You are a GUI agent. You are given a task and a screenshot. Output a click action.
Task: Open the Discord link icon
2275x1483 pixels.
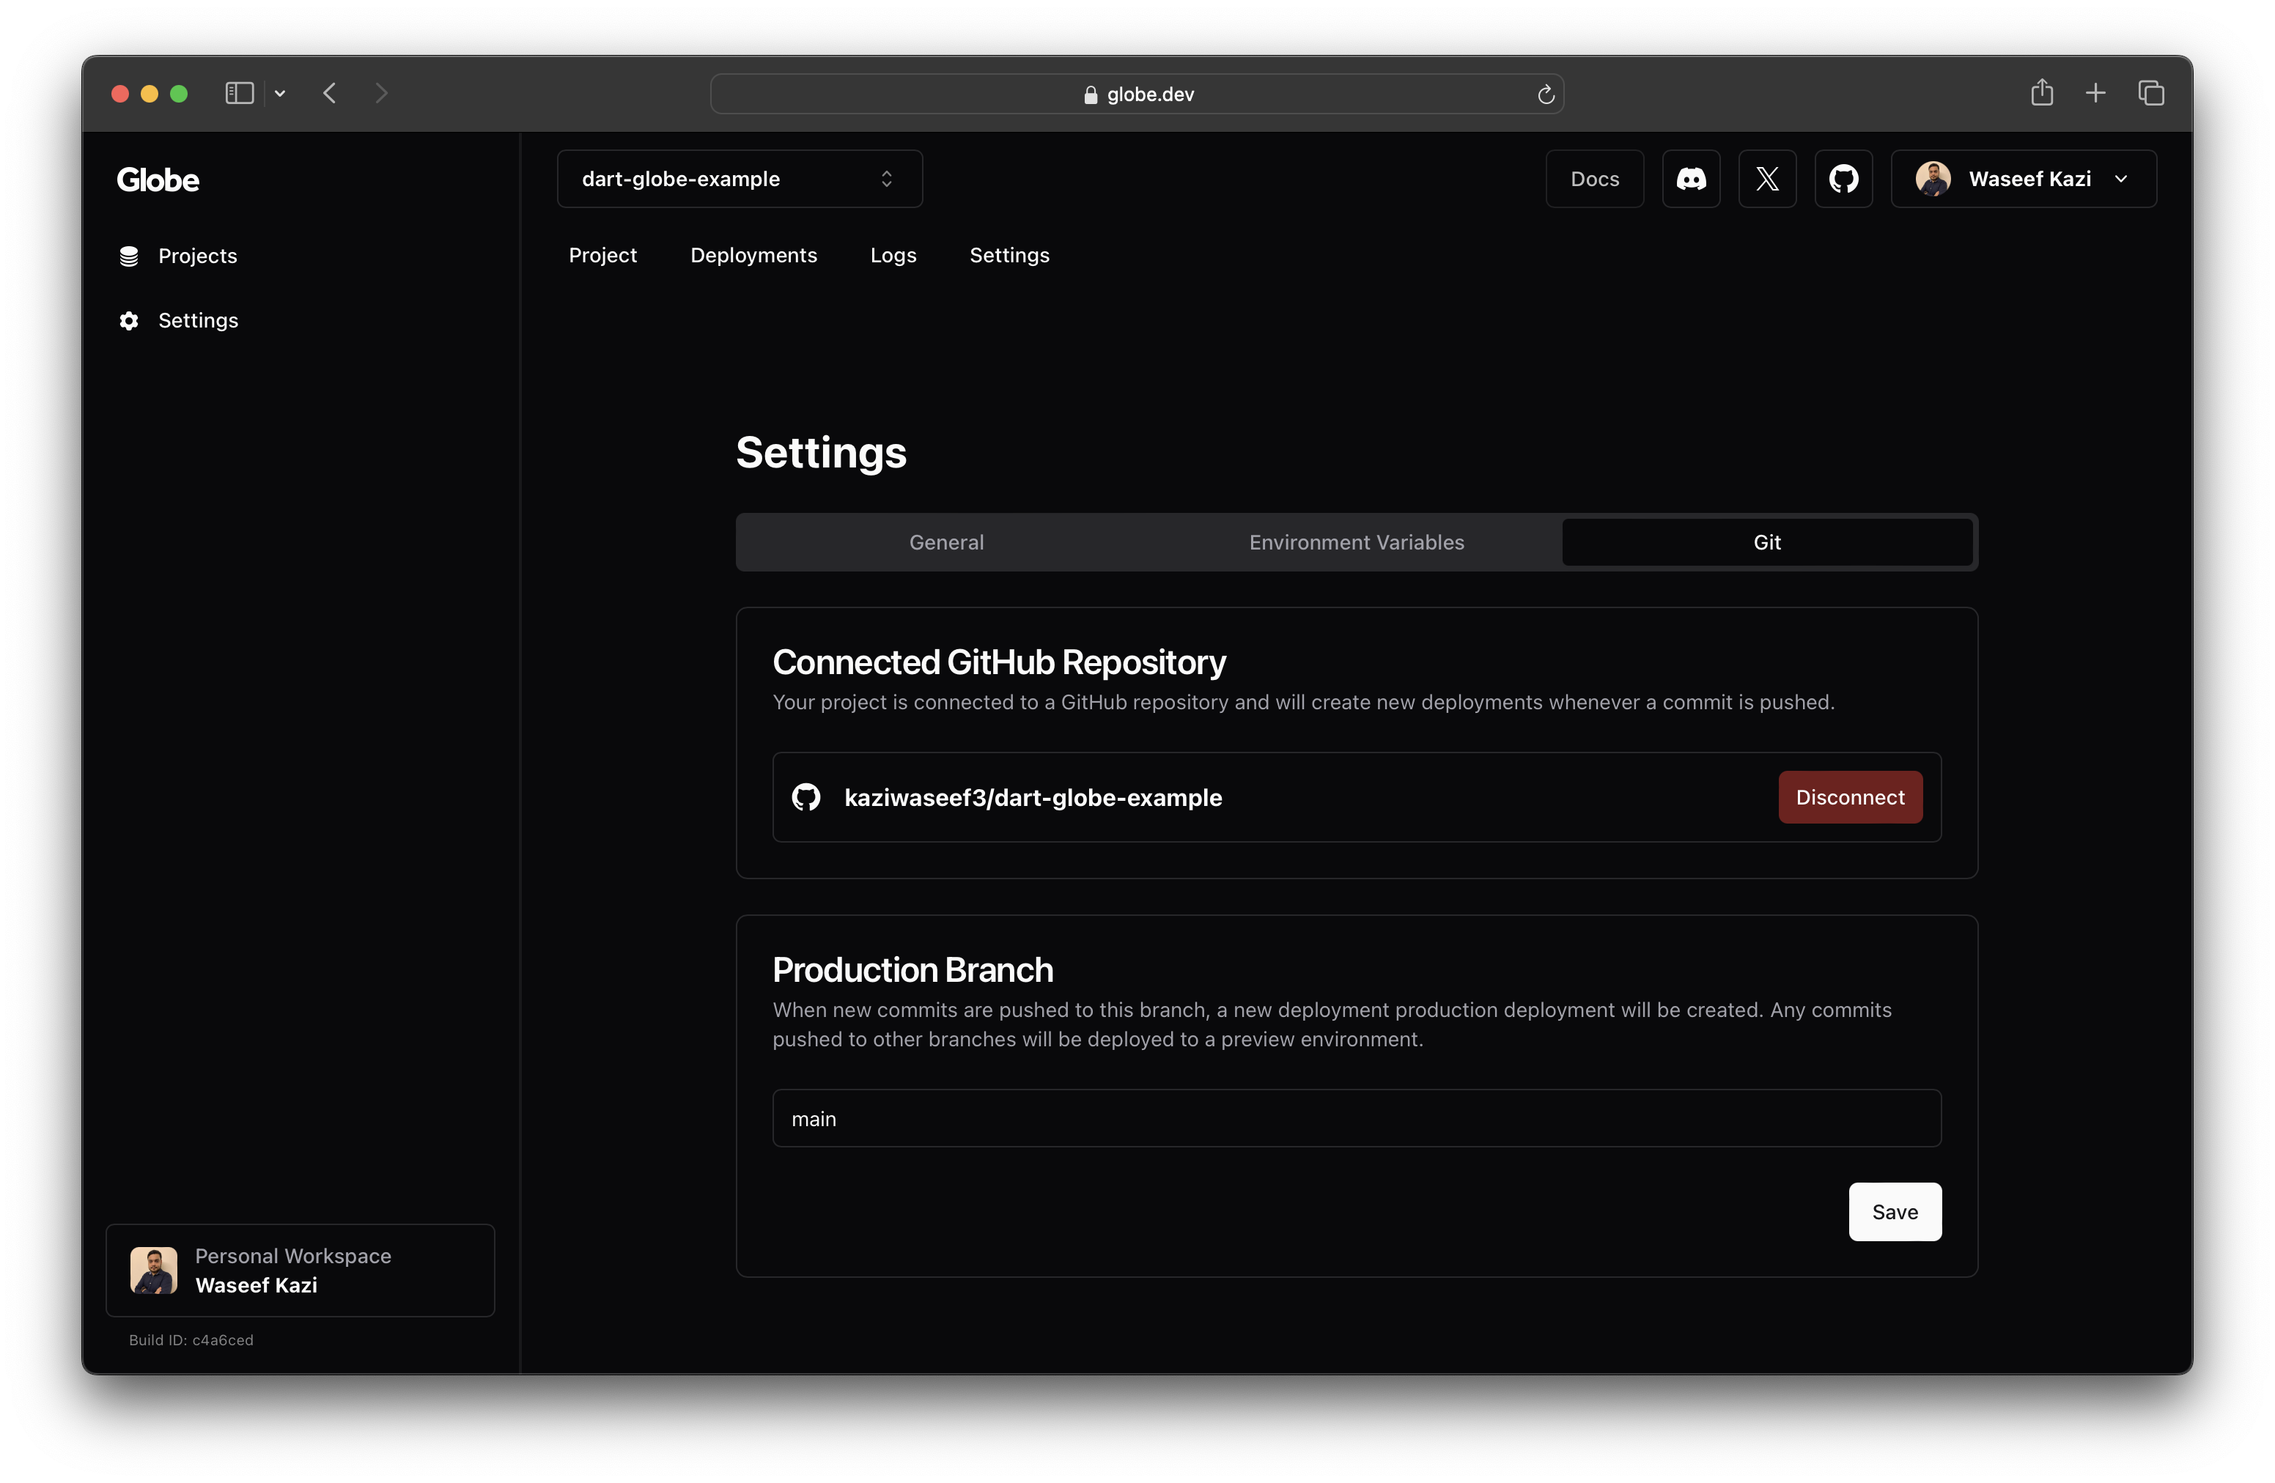click(1691, 179)
